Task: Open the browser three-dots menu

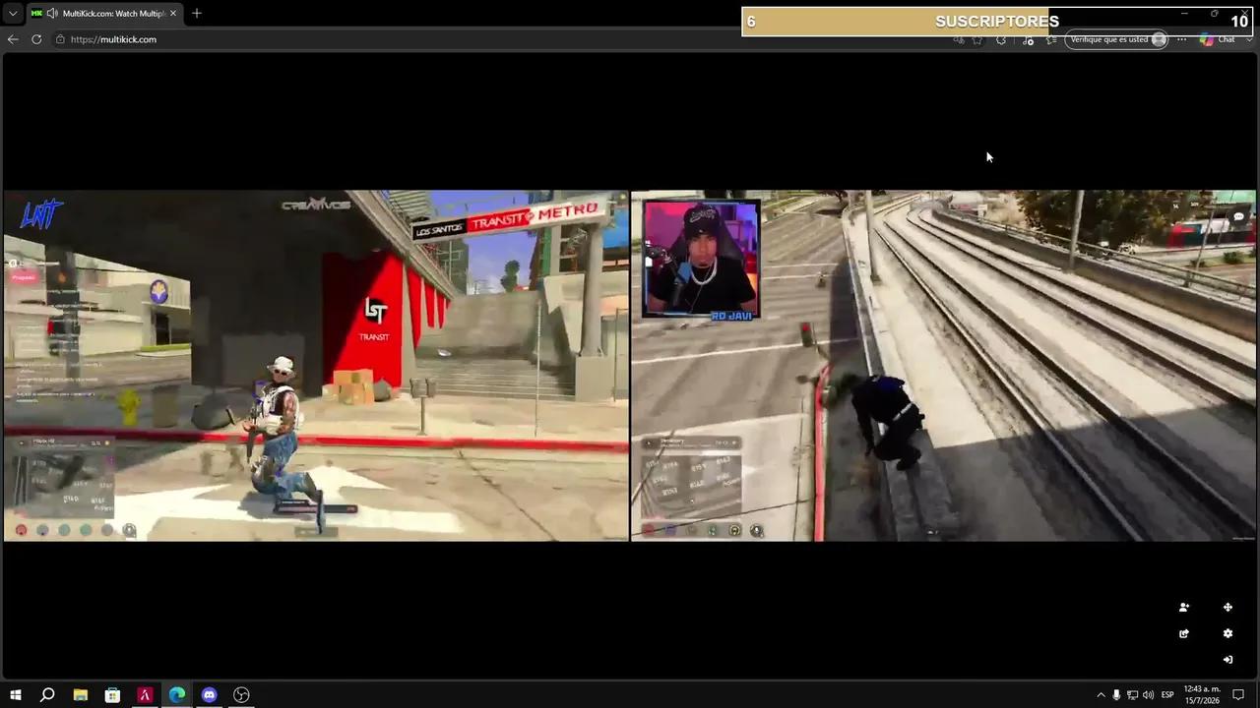Action: 1181,39
